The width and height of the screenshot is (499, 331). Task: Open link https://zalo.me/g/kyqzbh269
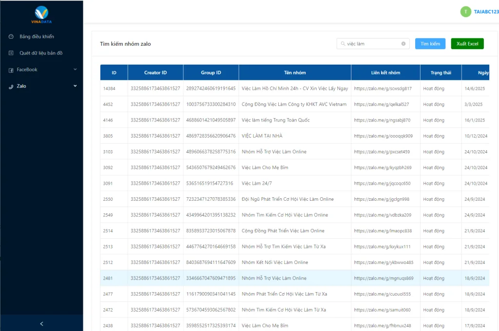click(383, 168)
